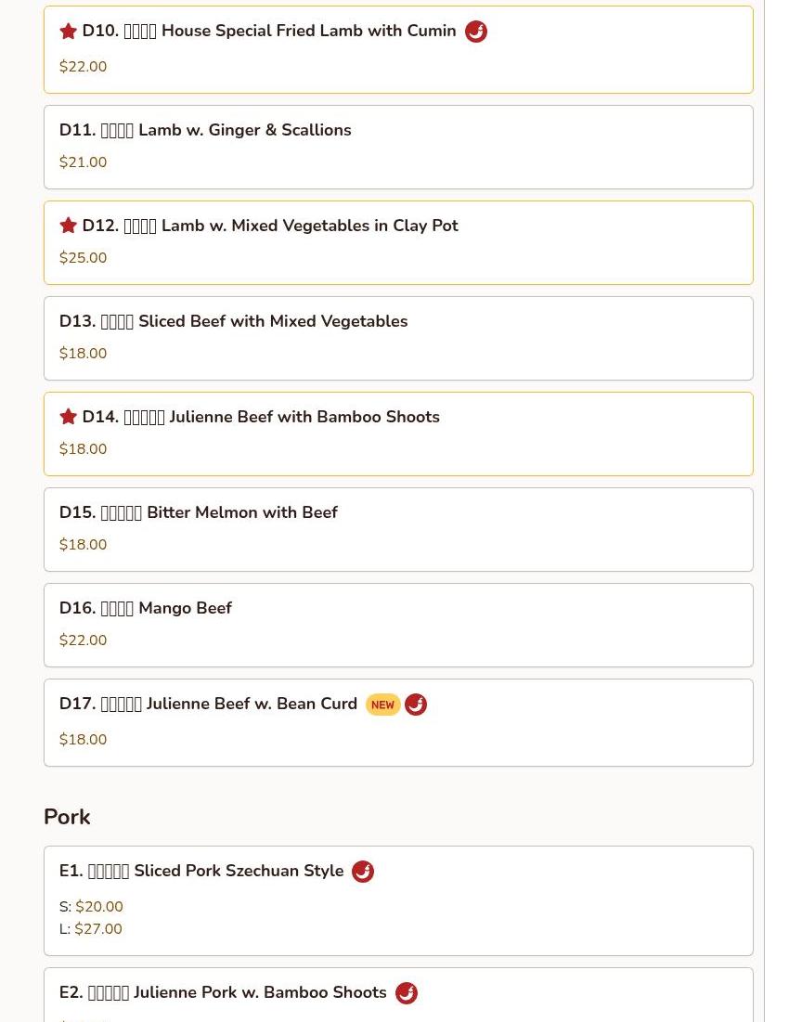Click the star icon on D14 julienne beef
The height and width of the screenshot is (1022, 802).
tap(68, 417)
